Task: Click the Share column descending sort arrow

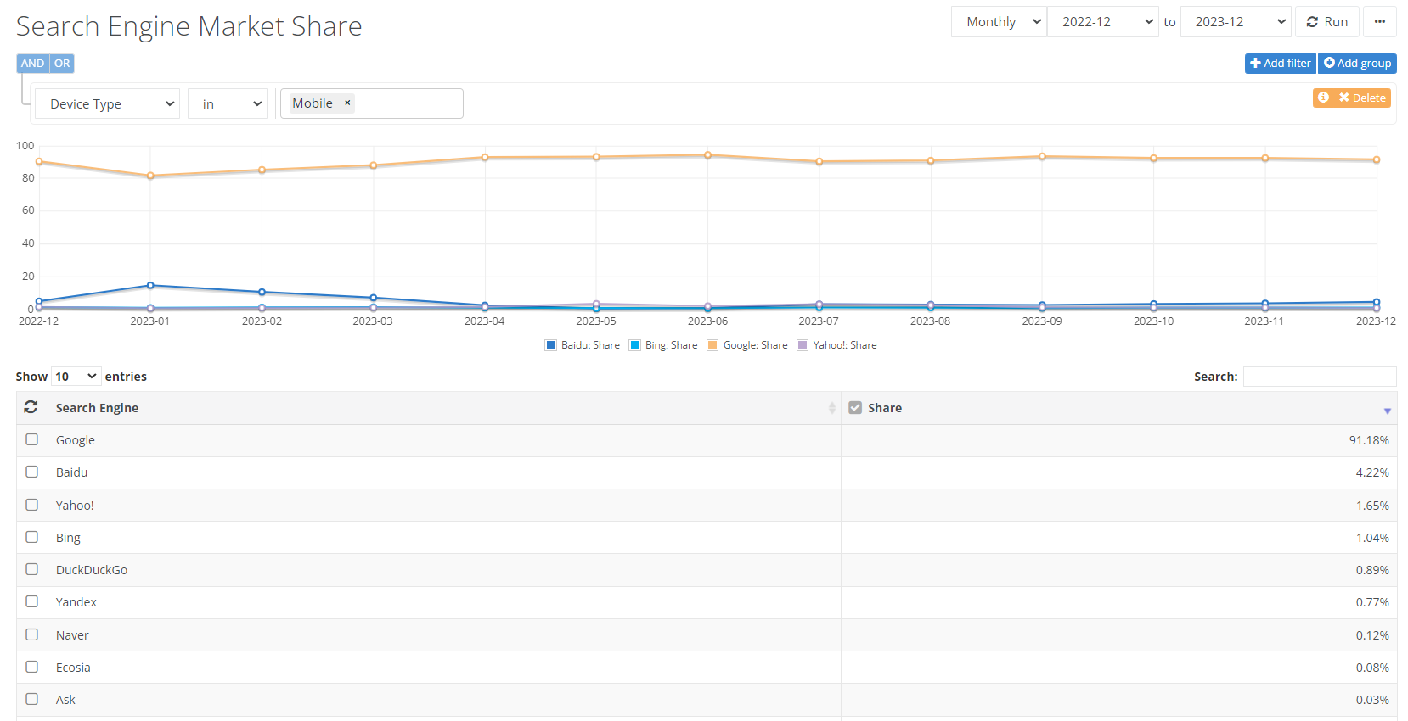Action: (x=1387, y=411)
